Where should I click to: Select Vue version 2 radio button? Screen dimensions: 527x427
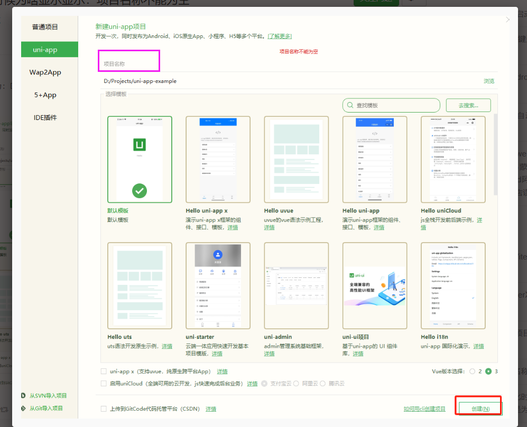(x=472, y=371)
